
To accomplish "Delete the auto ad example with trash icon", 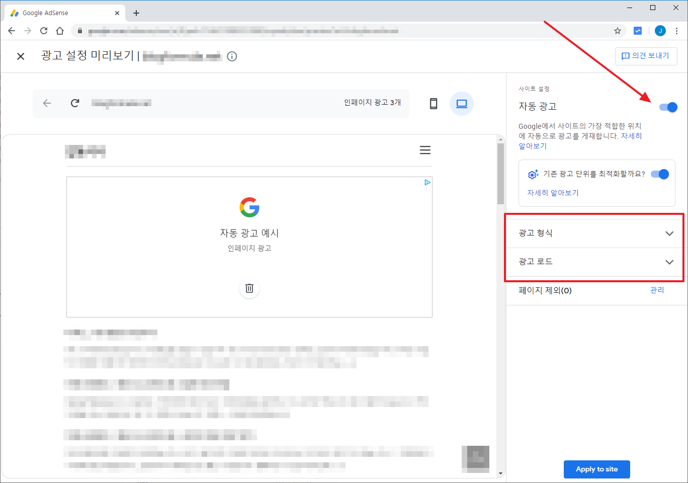I will pos(249,288).
